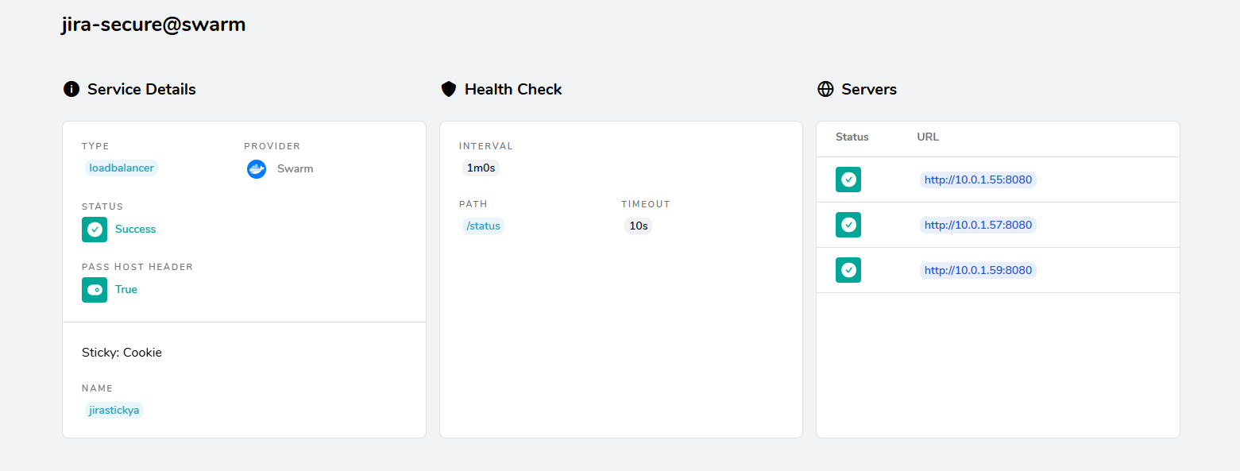1240x471 pixels.
Task: Click the 1m0s interval value
Action: [481, 168]
